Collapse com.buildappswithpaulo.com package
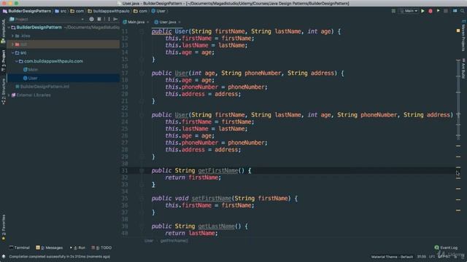 click(x=17, y=61)
